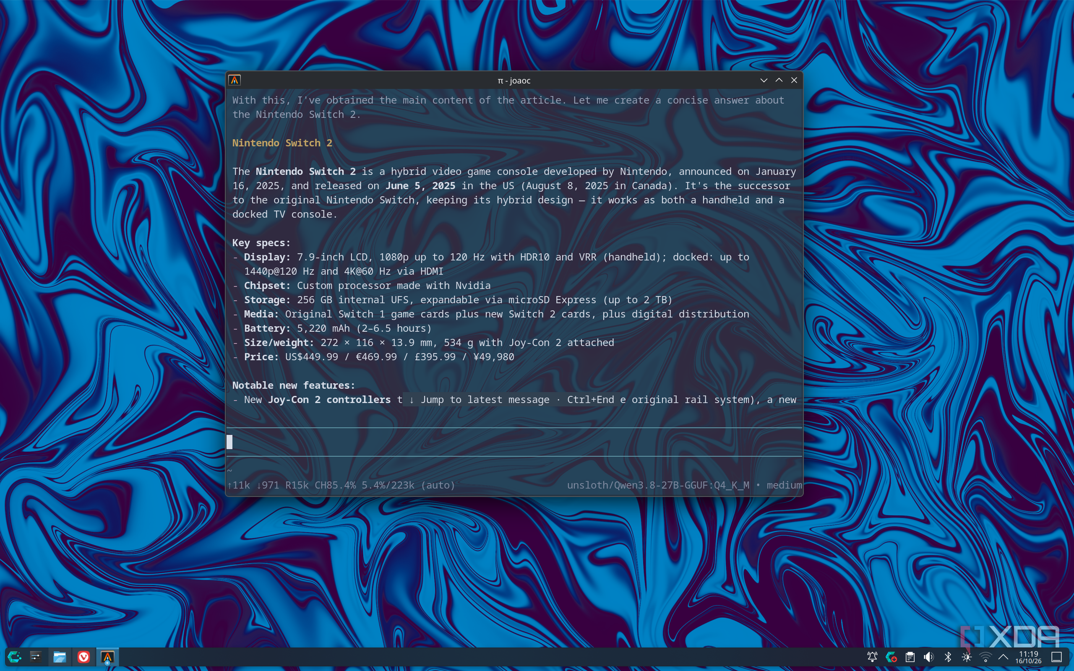This screenshot has width=1074, height=671.
Task: Click the model name unsloth/Qwen3.8-27B-GGUF:Q4_K_M
Action: coord(658,485)
